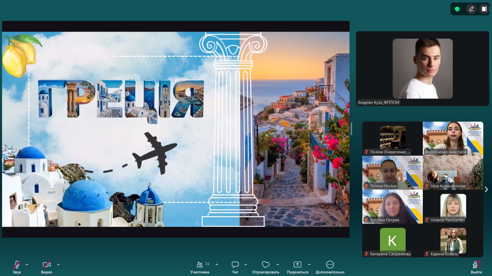Viewport: 492px width, 276px height.
Task: Turn on camera with Видео toggle
Action: click(x=47, y=265)
